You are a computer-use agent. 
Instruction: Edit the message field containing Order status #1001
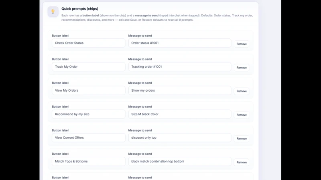(x=179, y=43)
